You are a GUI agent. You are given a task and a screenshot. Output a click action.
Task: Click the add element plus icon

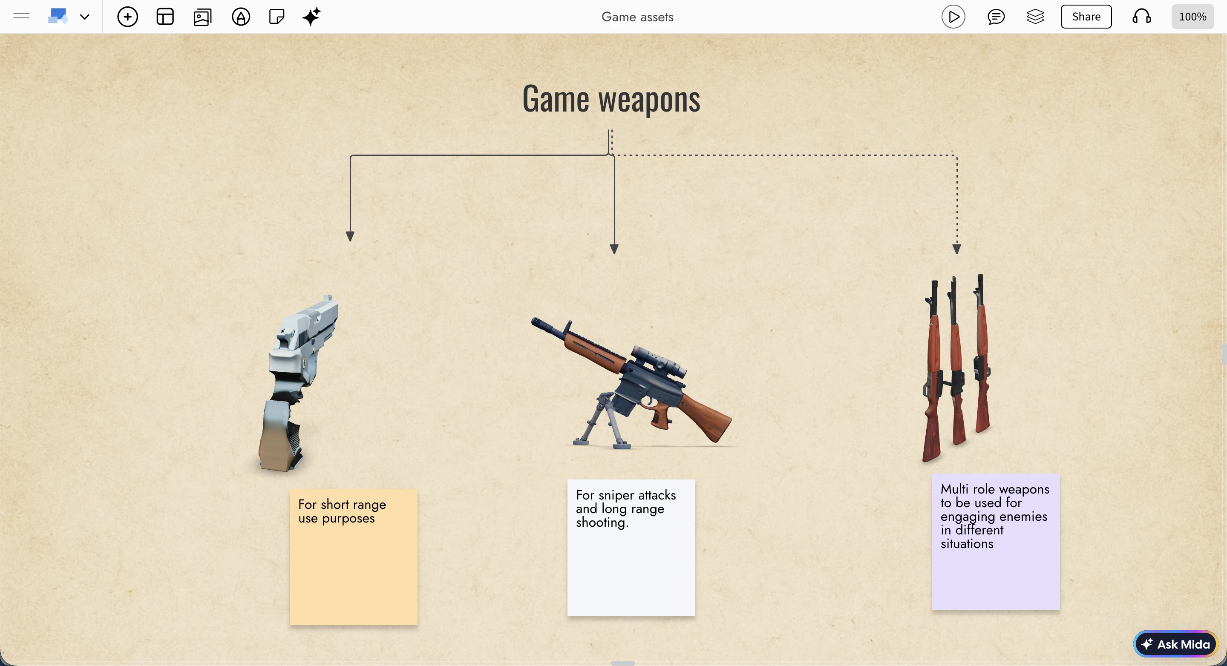tap(127, 17)
